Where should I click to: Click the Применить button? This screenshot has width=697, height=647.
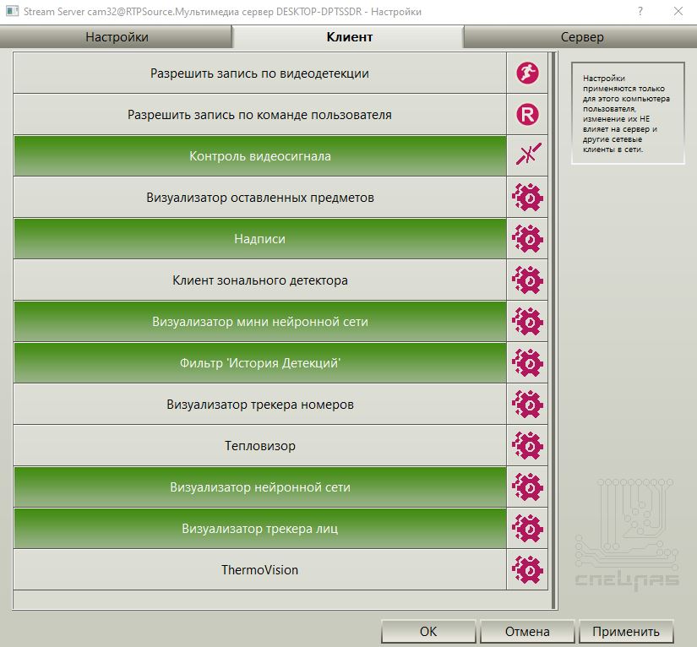626,631
